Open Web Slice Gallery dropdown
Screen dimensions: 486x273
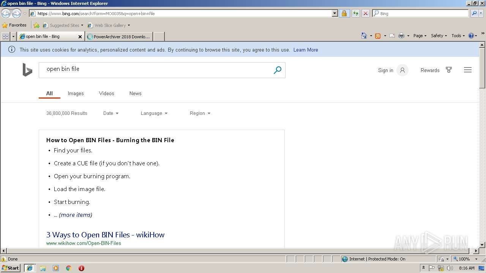point(109,25)
